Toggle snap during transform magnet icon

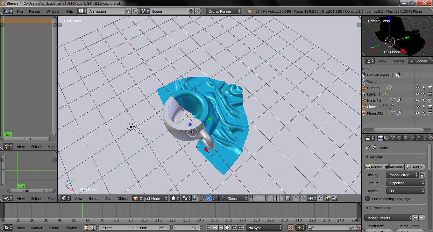click(x=304, y=198)
